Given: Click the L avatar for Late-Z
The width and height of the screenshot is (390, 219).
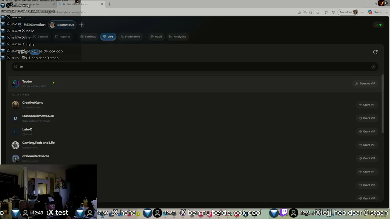Looking at the screenshot, I should tap(16, 131).
